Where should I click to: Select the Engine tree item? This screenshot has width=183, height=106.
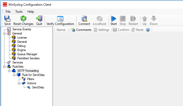coord(21,50)
